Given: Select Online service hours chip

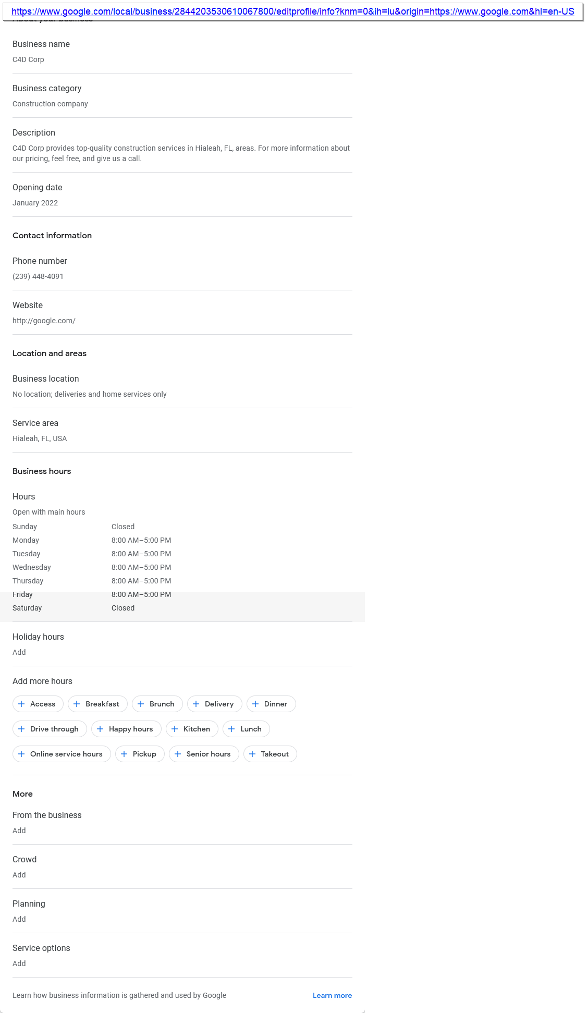Looking at the screenshot, I should tap(62, 754).
